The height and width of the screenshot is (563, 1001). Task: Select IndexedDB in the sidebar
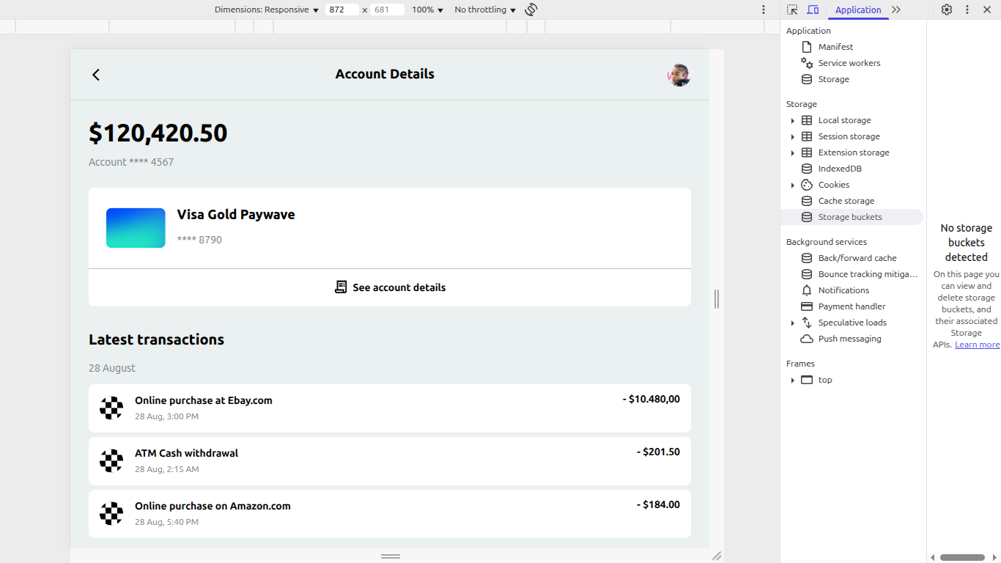[840, 169]
